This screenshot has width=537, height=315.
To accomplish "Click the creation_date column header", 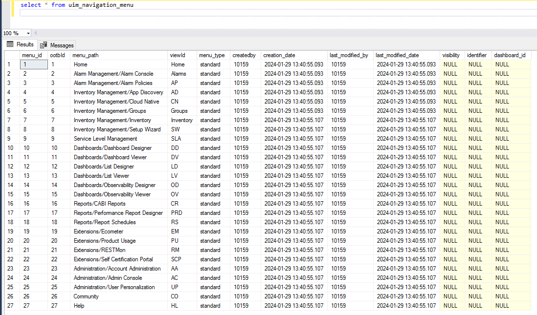I will coord(279,55).
